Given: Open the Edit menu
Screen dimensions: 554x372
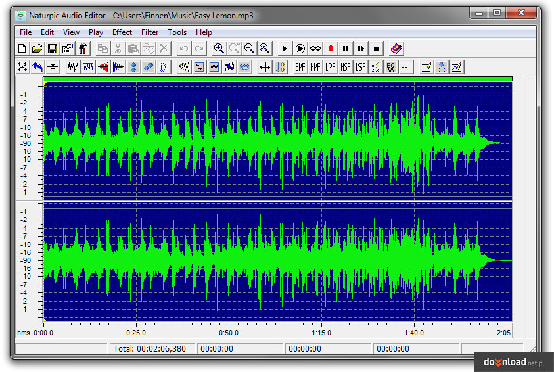Looking at the screenshot, I should click(47, 32).
